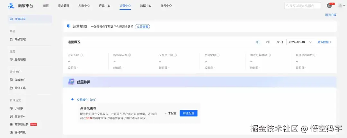Click the 前往配置 button
The height and width of the screenshot is (138, 347).
click(x=188, y=113)
